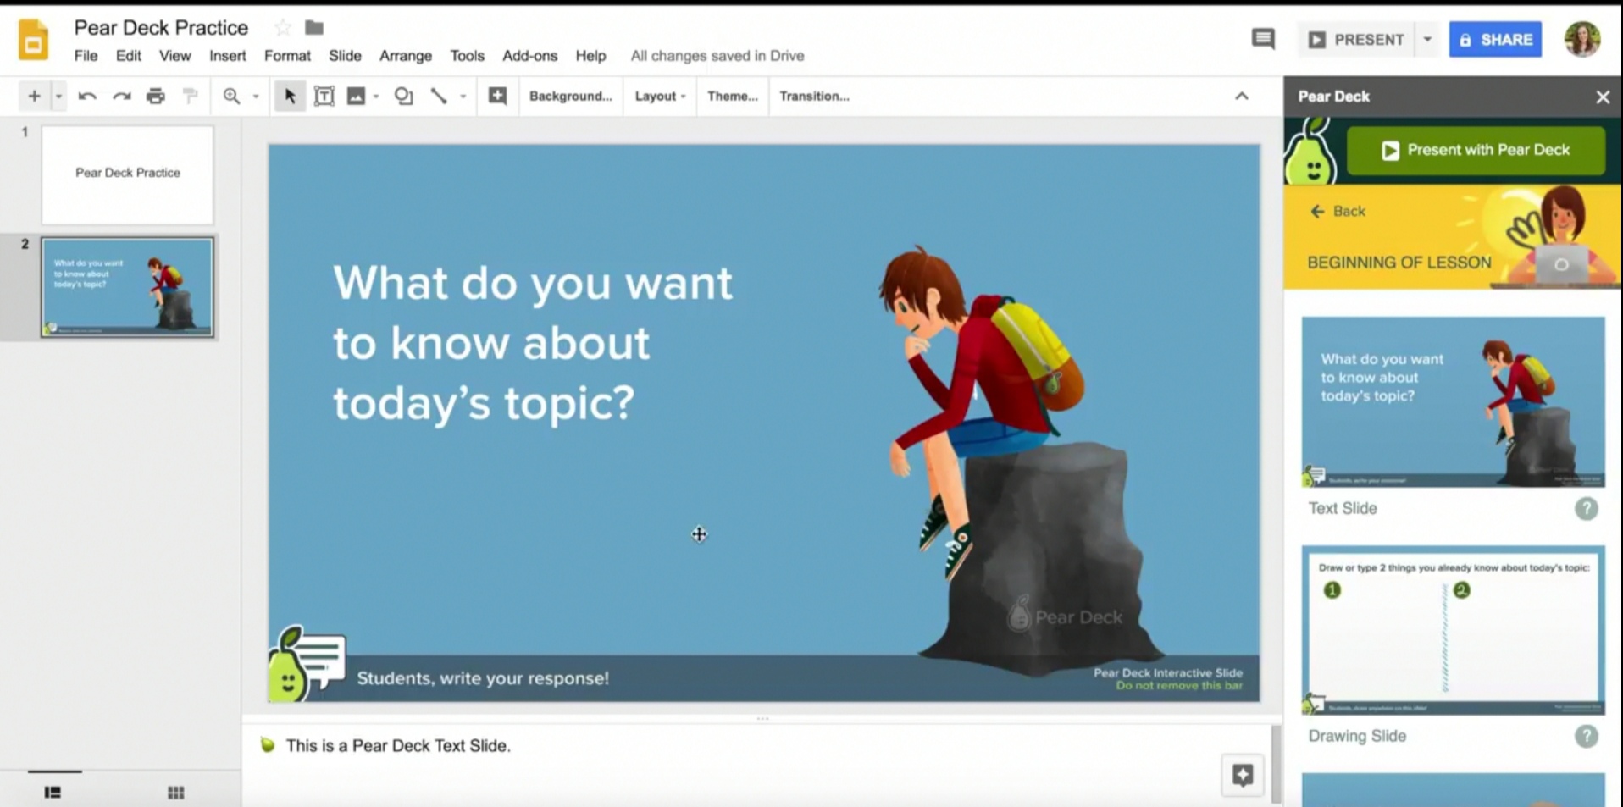This screenshot has height=807, width=1623.
Task: Add a new slide with plus button
Action: (34, 96)
